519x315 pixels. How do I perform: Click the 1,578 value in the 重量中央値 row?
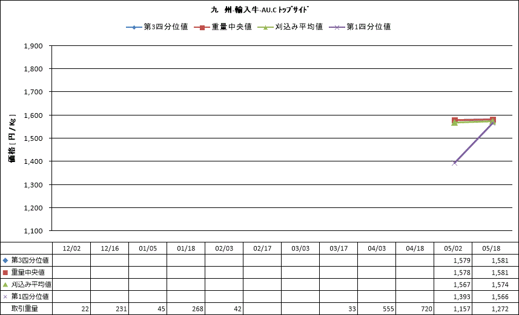pyautogui.click(x=461, y=273)
